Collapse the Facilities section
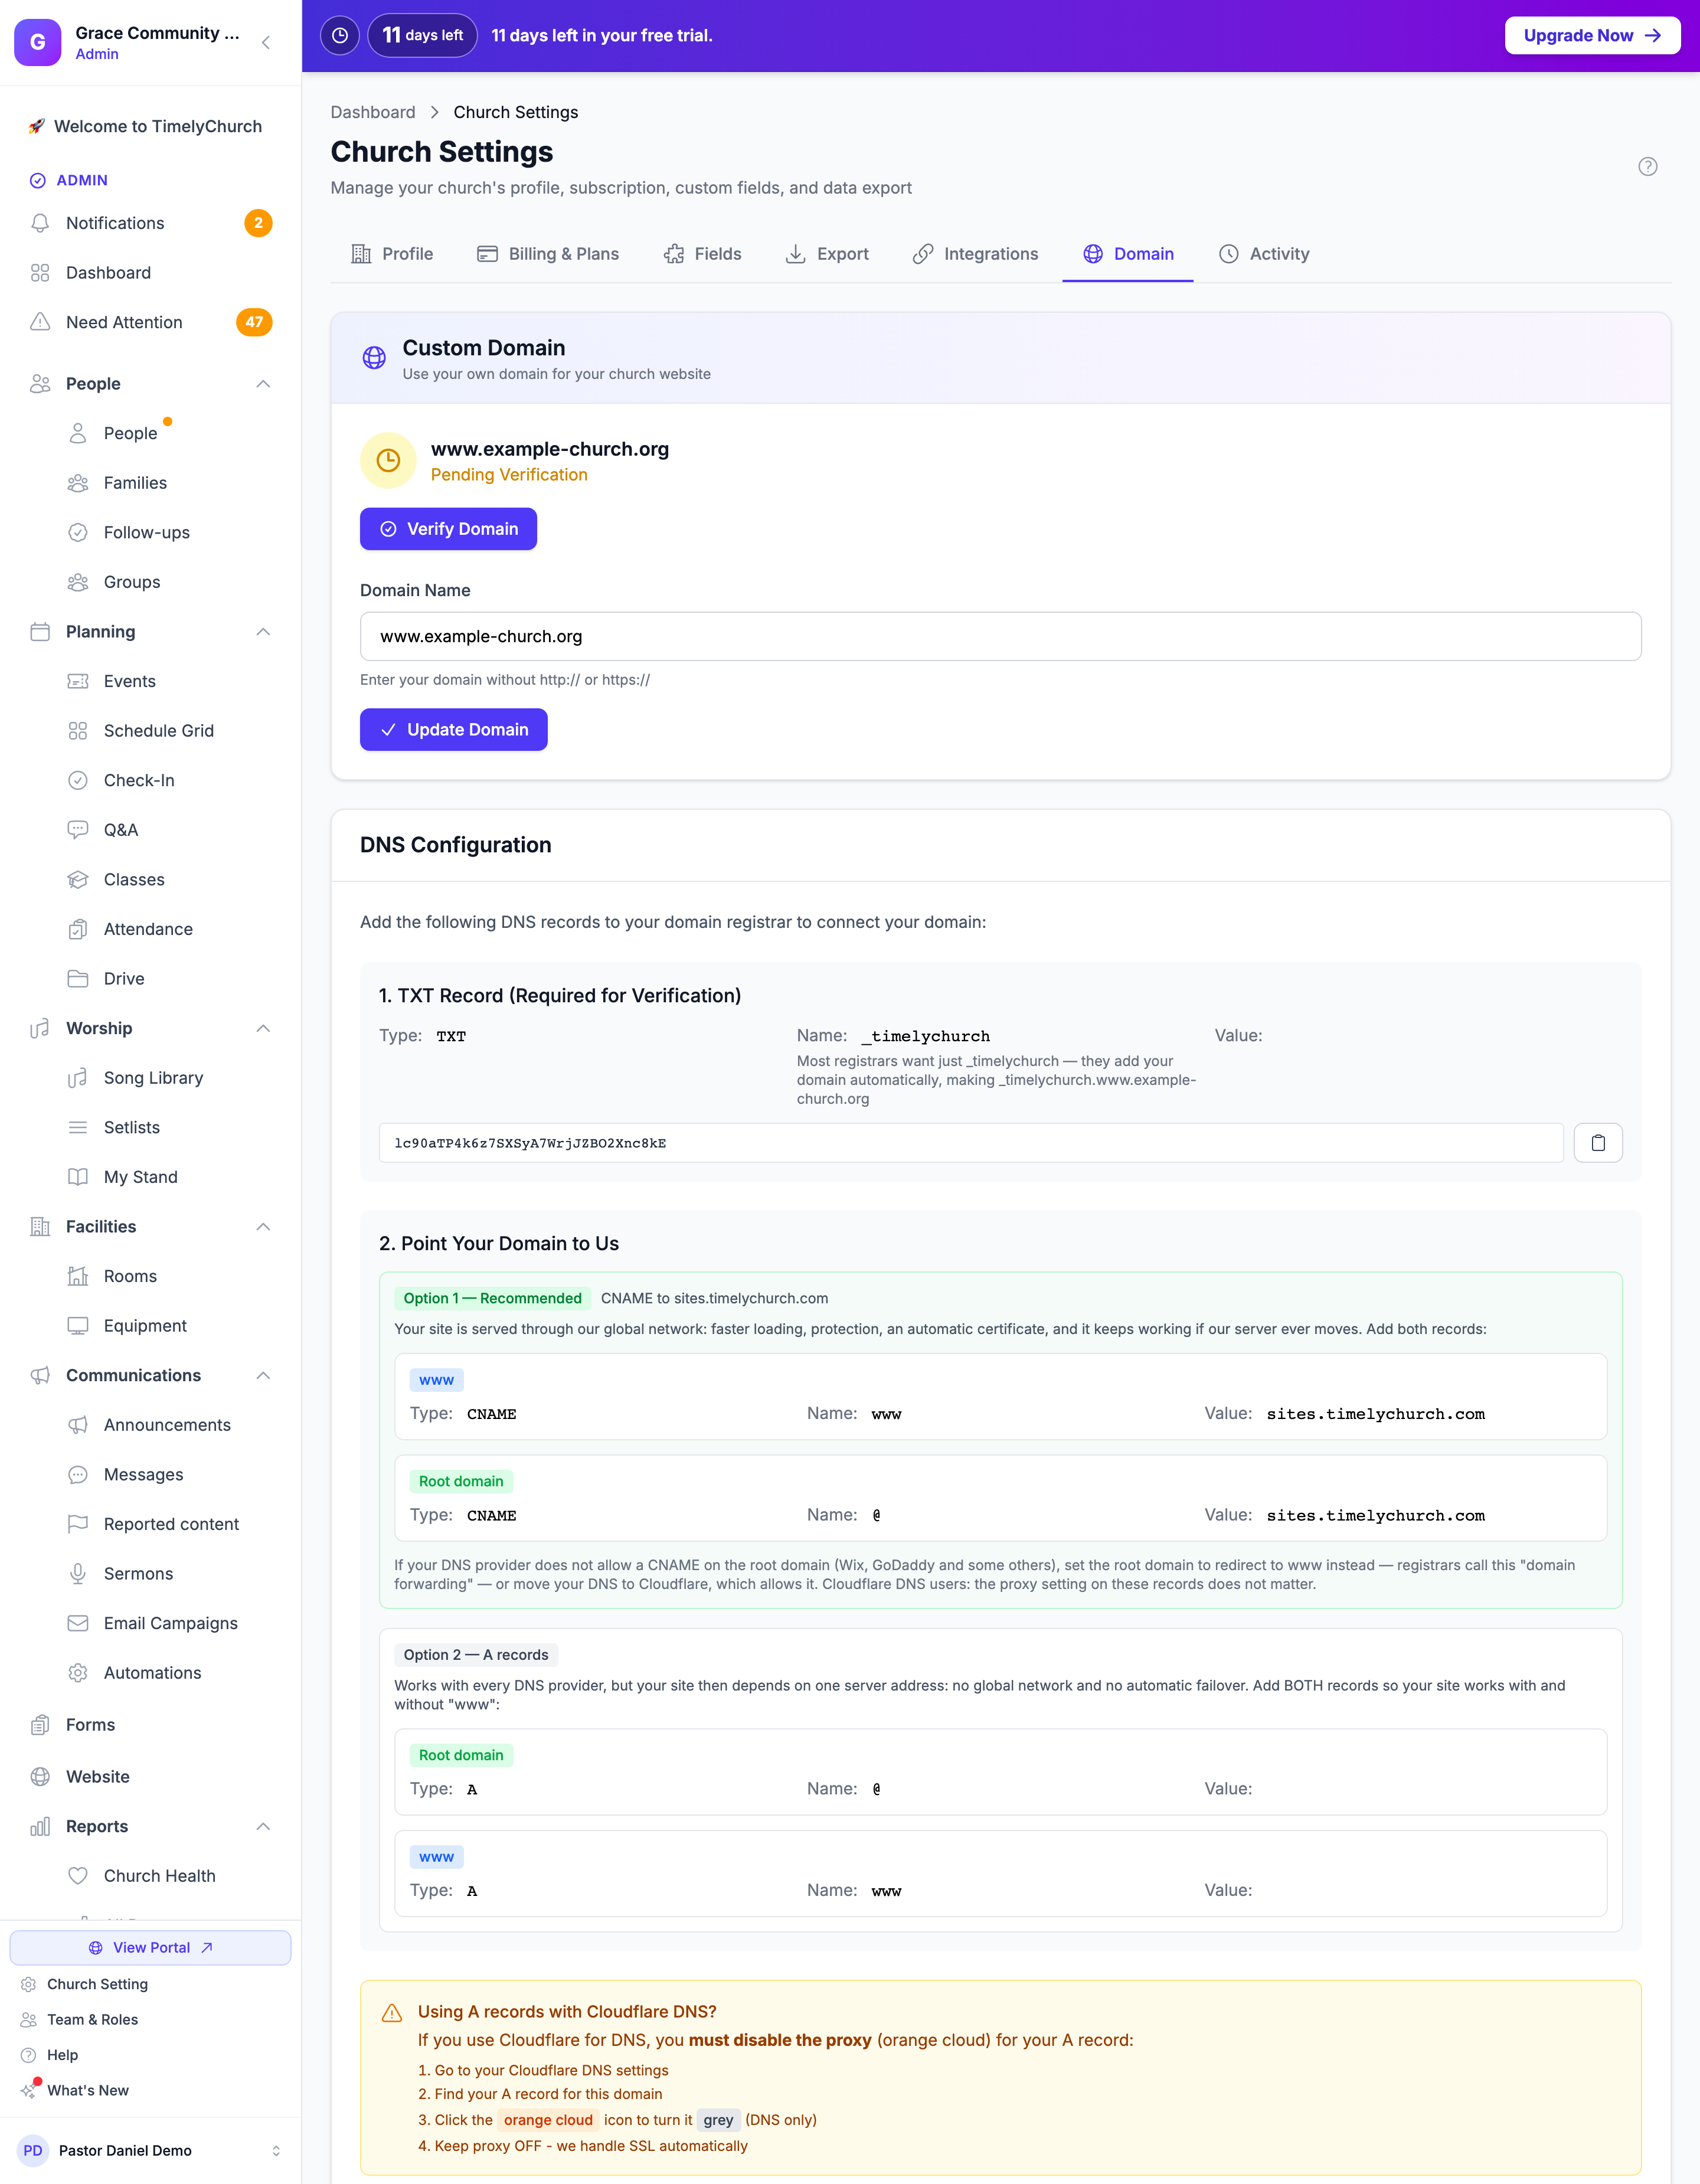 pos(263,1227)
